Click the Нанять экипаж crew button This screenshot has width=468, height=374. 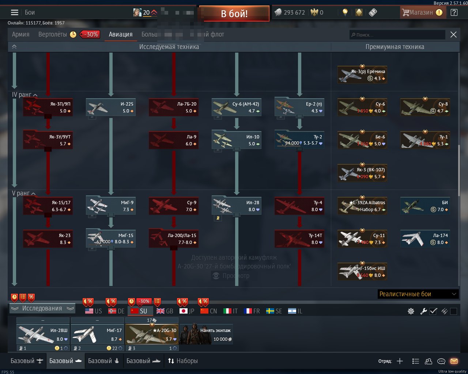[x=206, y=334]
